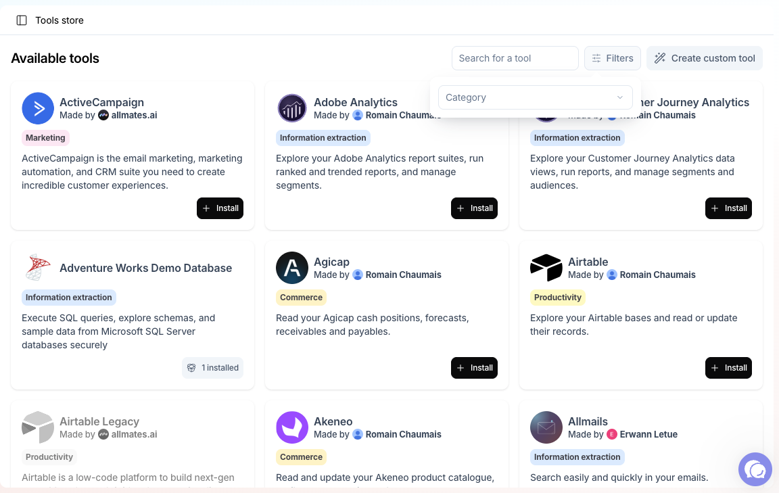779x493 pixels.
Task: Click the ActiveCampaign logo icon
Action: coord(38,108)
